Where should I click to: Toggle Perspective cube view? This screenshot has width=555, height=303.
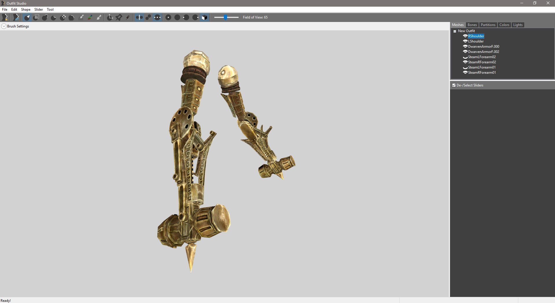coord(204,17)
